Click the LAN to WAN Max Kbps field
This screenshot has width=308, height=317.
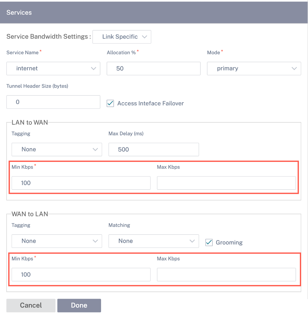coord(226,183)
